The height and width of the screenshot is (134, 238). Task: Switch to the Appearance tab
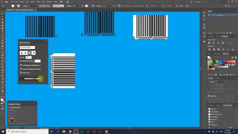point(211,105)
